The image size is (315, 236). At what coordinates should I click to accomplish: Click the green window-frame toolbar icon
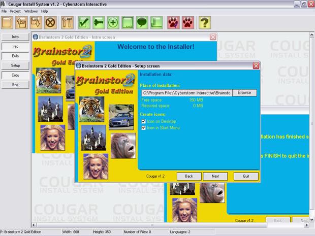tap(128, 22)
